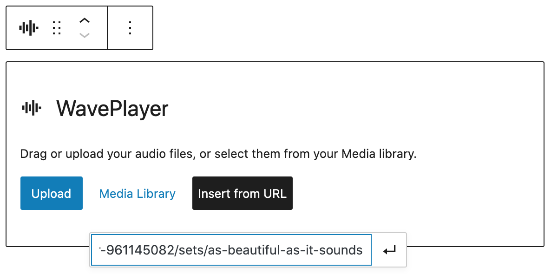Click the waveform icon beside WavePlayer title

pyautogui.click(x=32, y=108)
